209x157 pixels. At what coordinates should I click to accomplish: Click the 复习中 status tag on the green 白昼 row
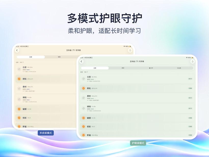(190, 79)
